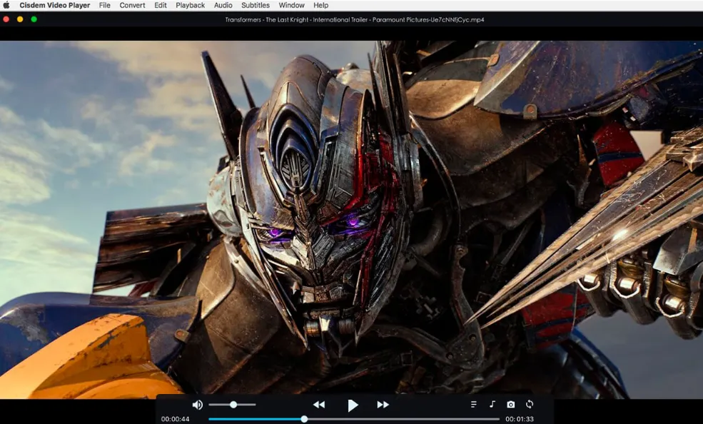Open the Help menu
The height and width of the screenshot is (424, 703).
(320, 6)
